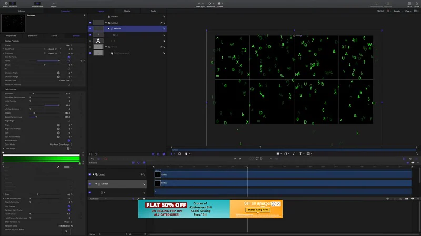This screenshot has width=421, height=236.
Task: Toggle the Project Pane toolbar button
Action: pos(37,5)
